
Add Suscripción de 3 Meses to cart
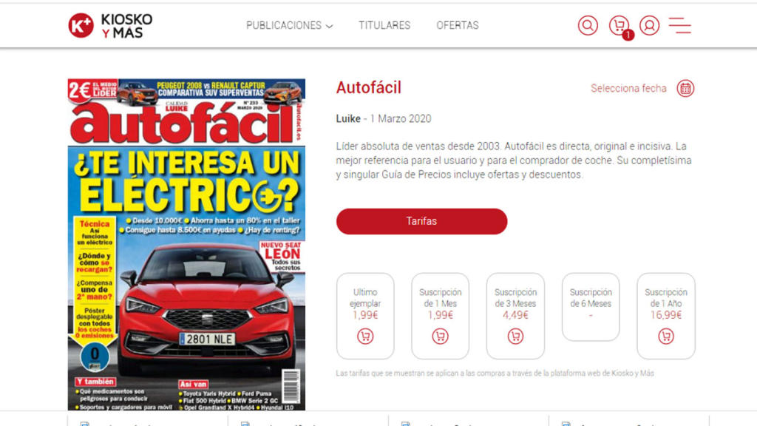(515, 337)
